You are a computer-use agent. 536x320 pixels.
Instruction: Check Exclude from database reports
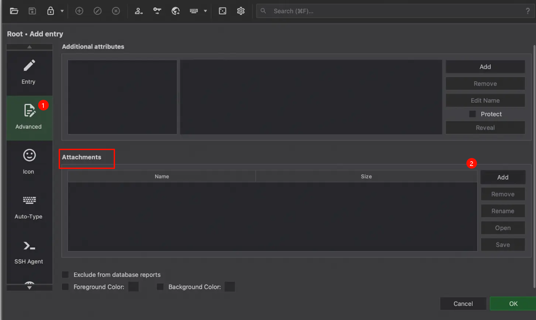[66, 275]
